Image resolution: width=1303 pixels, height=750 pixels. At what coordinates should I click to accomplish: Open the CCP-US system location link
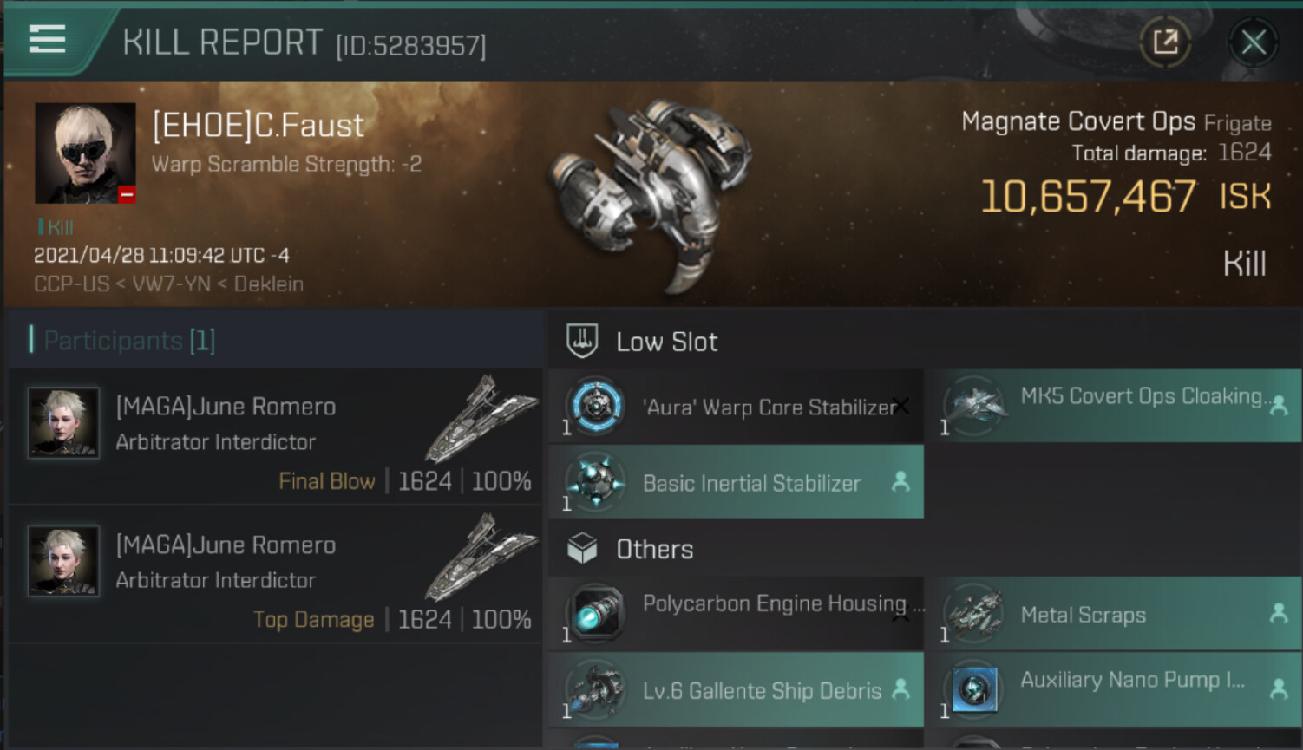pyautogui.click(x=71, y=284)
